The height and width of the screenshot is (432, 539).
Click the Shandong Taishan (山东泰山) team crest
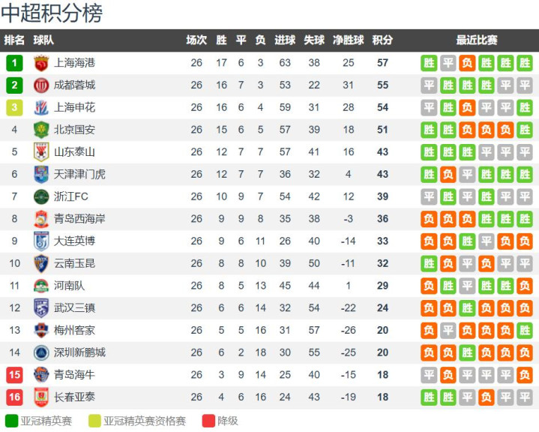tap(41, 152)
